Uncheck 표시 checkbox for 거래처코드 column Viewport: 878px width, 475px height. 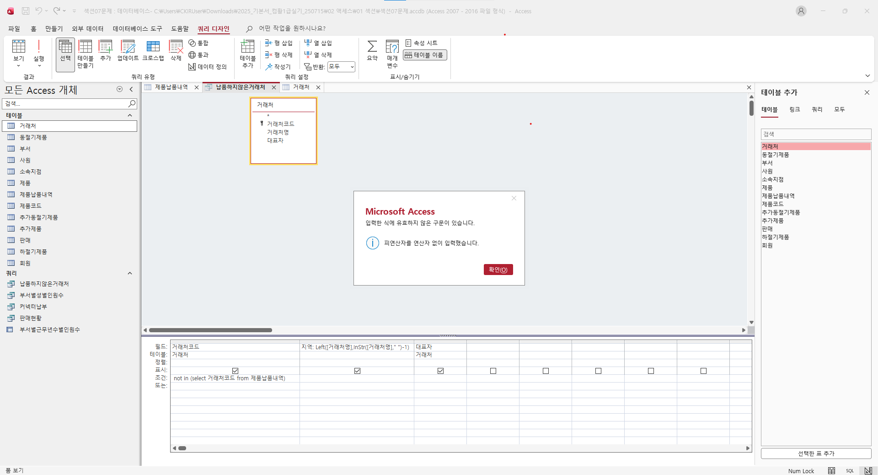coord(235,371)
